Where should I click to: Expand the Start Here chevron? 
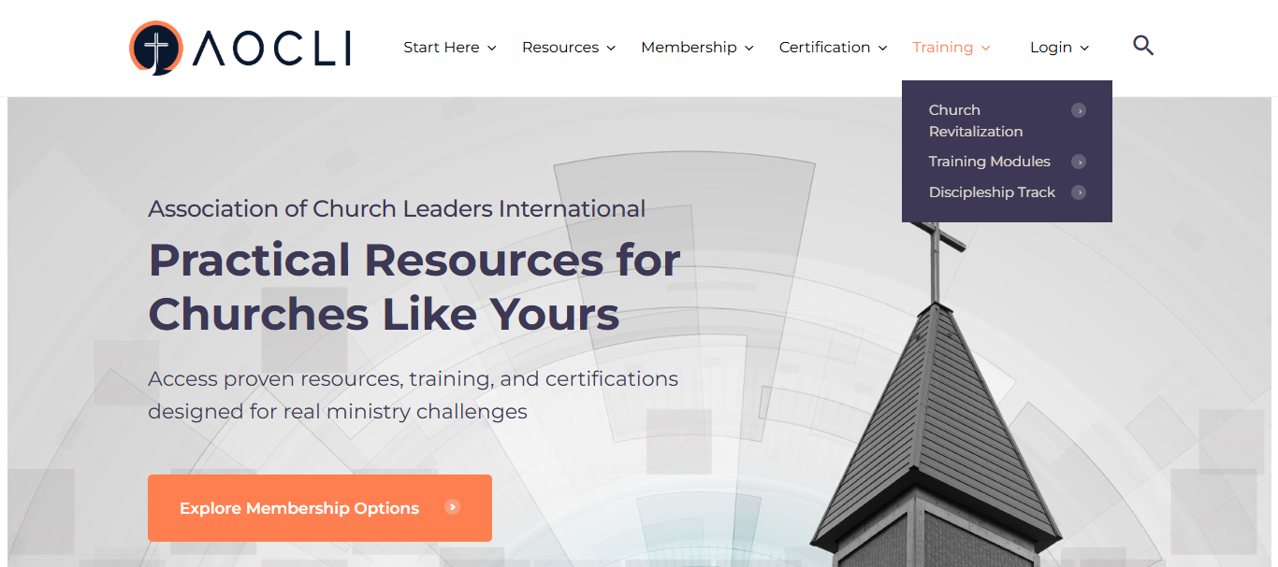point(492,48)
